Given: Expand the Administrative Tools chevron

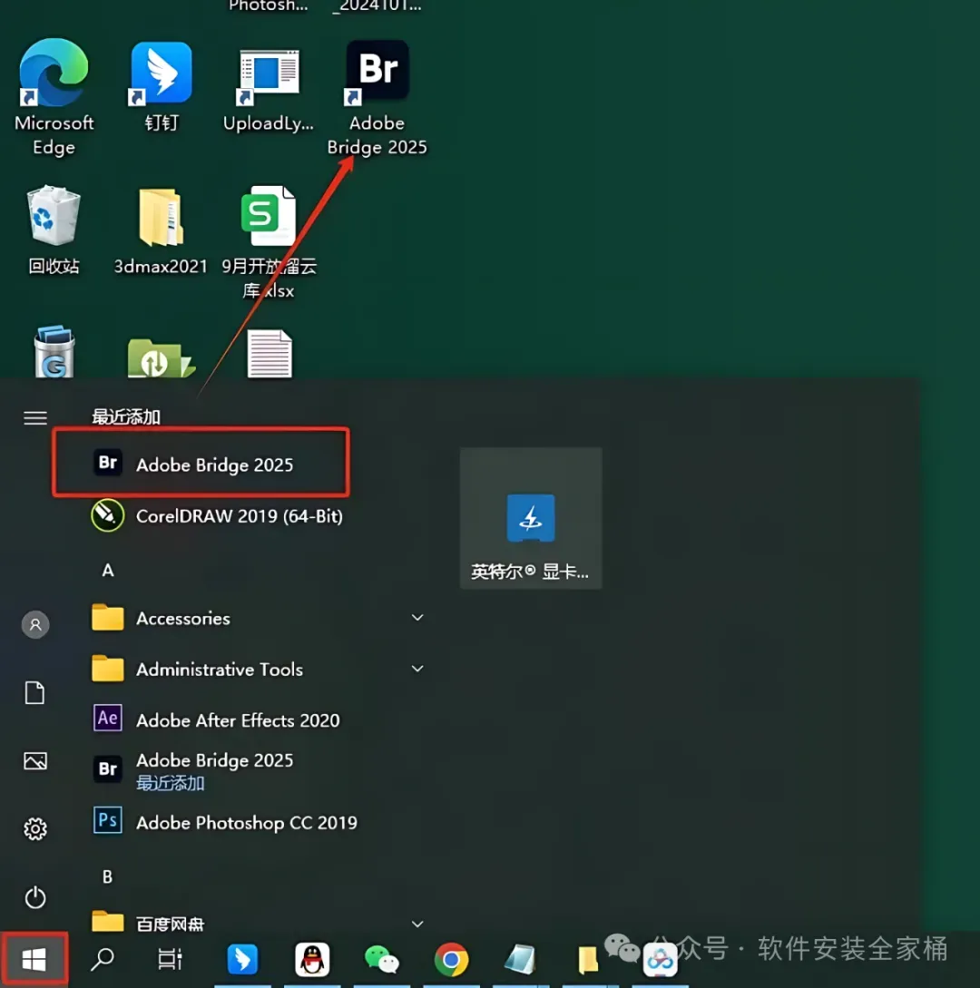Looking at the screenshot, I should pos(417,669).
